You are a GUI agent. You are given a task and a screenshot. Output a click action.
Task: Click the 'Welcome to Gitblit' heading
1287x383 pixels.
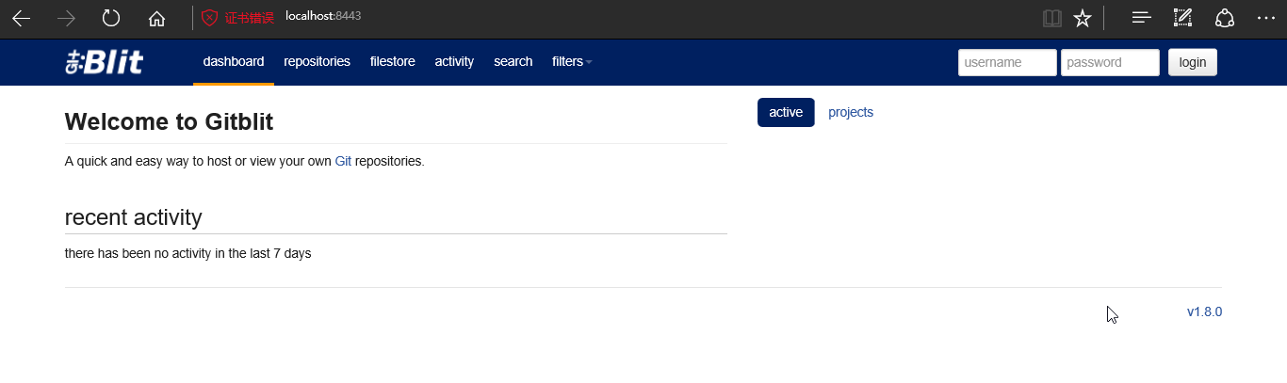[170, 121]
